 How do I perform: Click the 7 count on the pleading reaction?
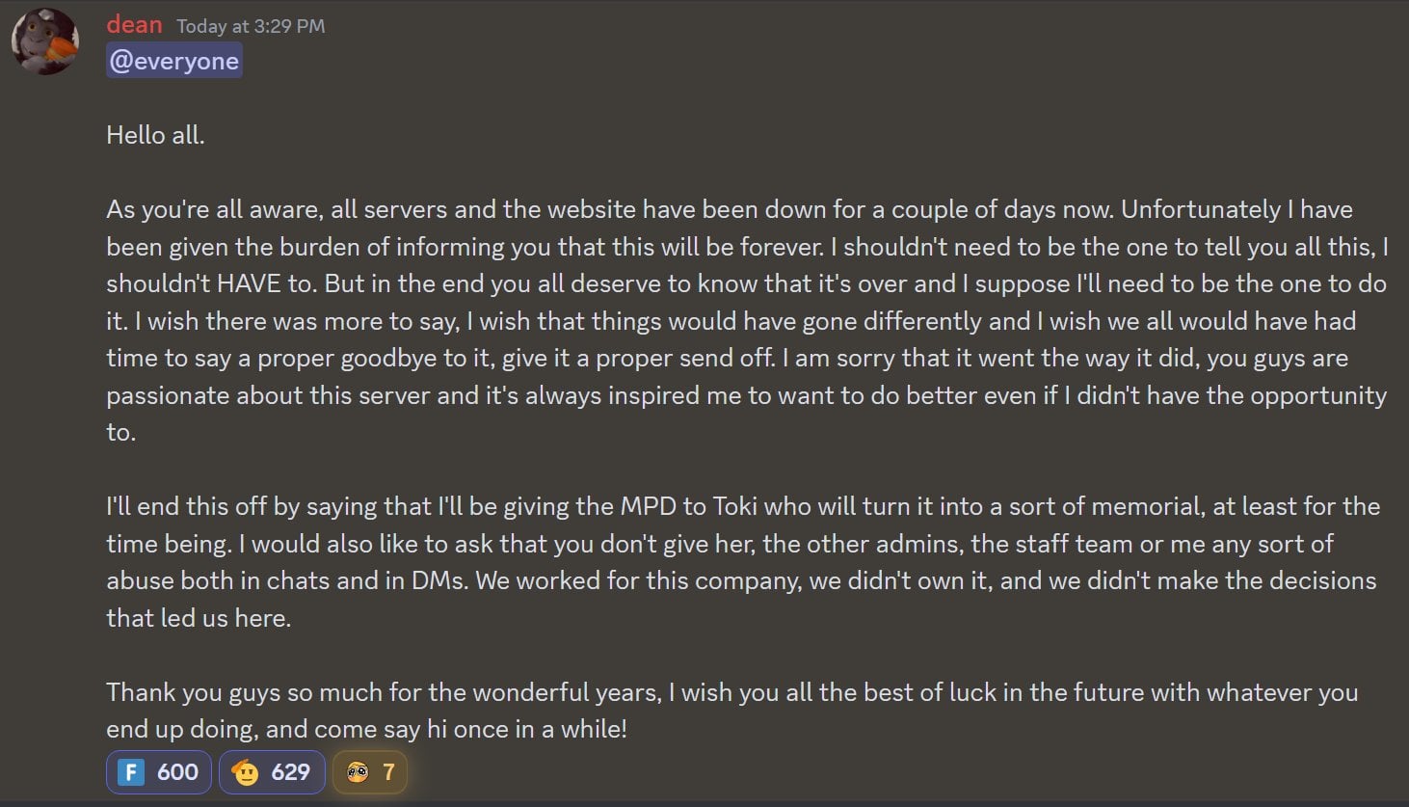388,772
